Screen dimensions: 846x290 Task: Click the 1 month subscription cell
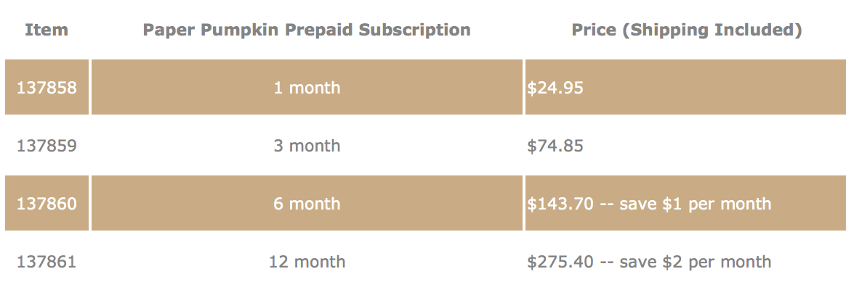tap(307, 87)
